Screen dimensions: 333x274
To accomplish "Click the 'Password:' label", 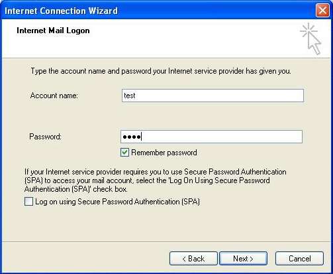I will click(x=45, y=137).
